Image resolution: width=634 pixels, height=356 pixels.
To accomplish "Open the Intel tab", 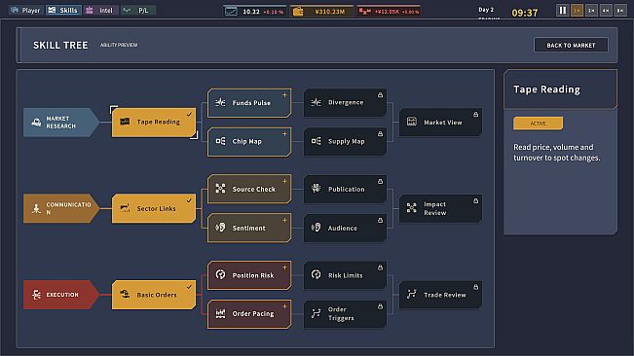I will [100, 10].
